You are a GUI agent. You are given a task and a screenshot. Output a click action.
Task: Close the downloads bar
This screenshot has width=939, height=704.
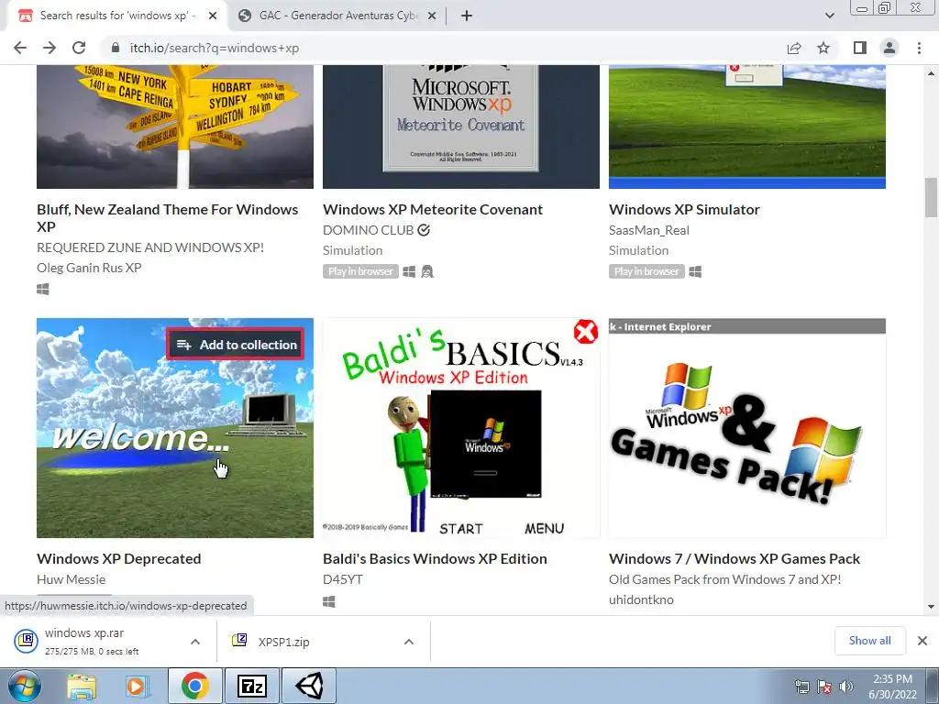pyautogui.click(x=922, y=641)
